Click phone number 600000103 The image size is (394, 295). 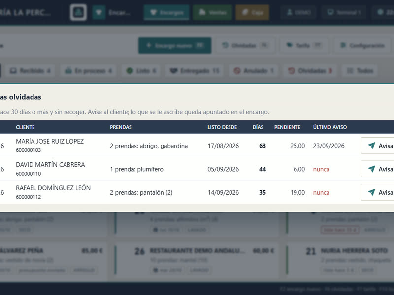(28, 150)
